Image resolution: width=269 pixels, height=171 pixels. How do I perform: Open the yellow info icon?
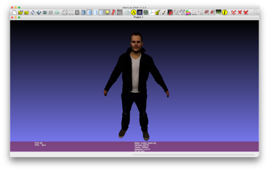(224, 12)
